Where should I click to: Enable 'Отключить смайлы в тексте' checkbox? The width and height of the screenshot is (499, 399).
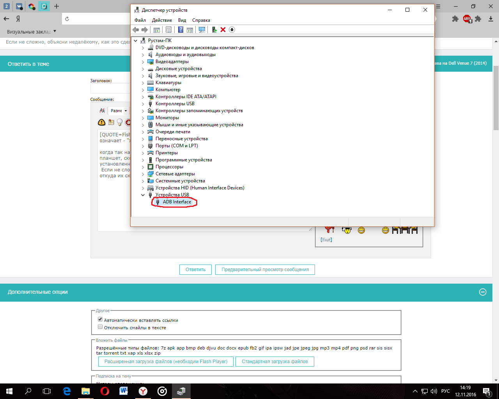point(100,327)
